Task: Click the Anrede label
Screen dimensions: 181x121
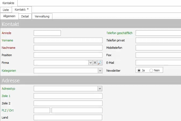Action: pos(7,33)
